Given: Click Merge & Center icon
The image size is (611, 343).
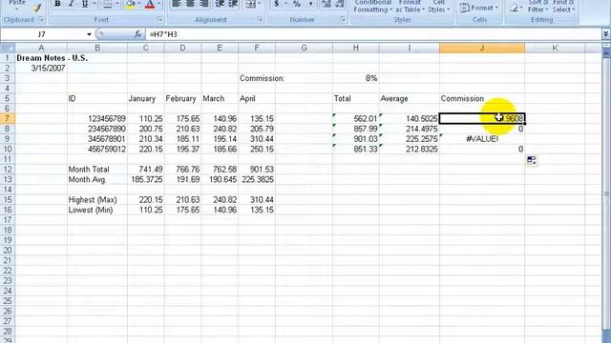Looking at the screenshot, I should pos(250,4).
